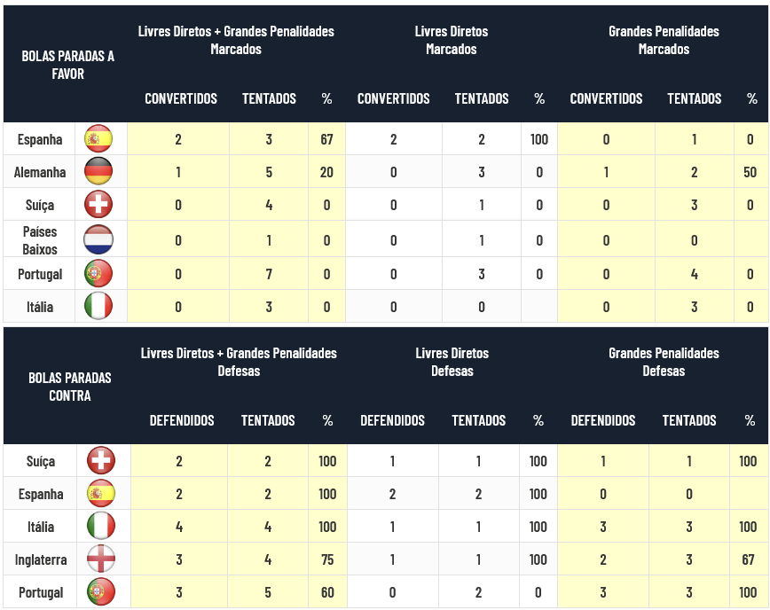Click Switzerland's flag in the bottom table
Screen dimensions: 770x610
tap(101, 460)
